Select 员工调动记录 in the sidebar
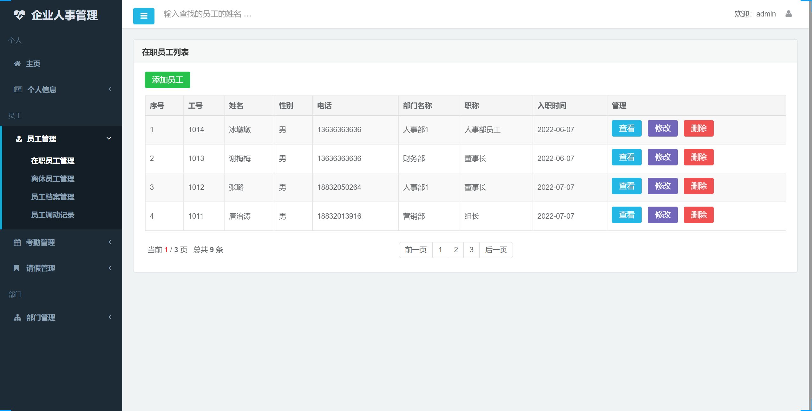812x411 pixels. (52, 215)
